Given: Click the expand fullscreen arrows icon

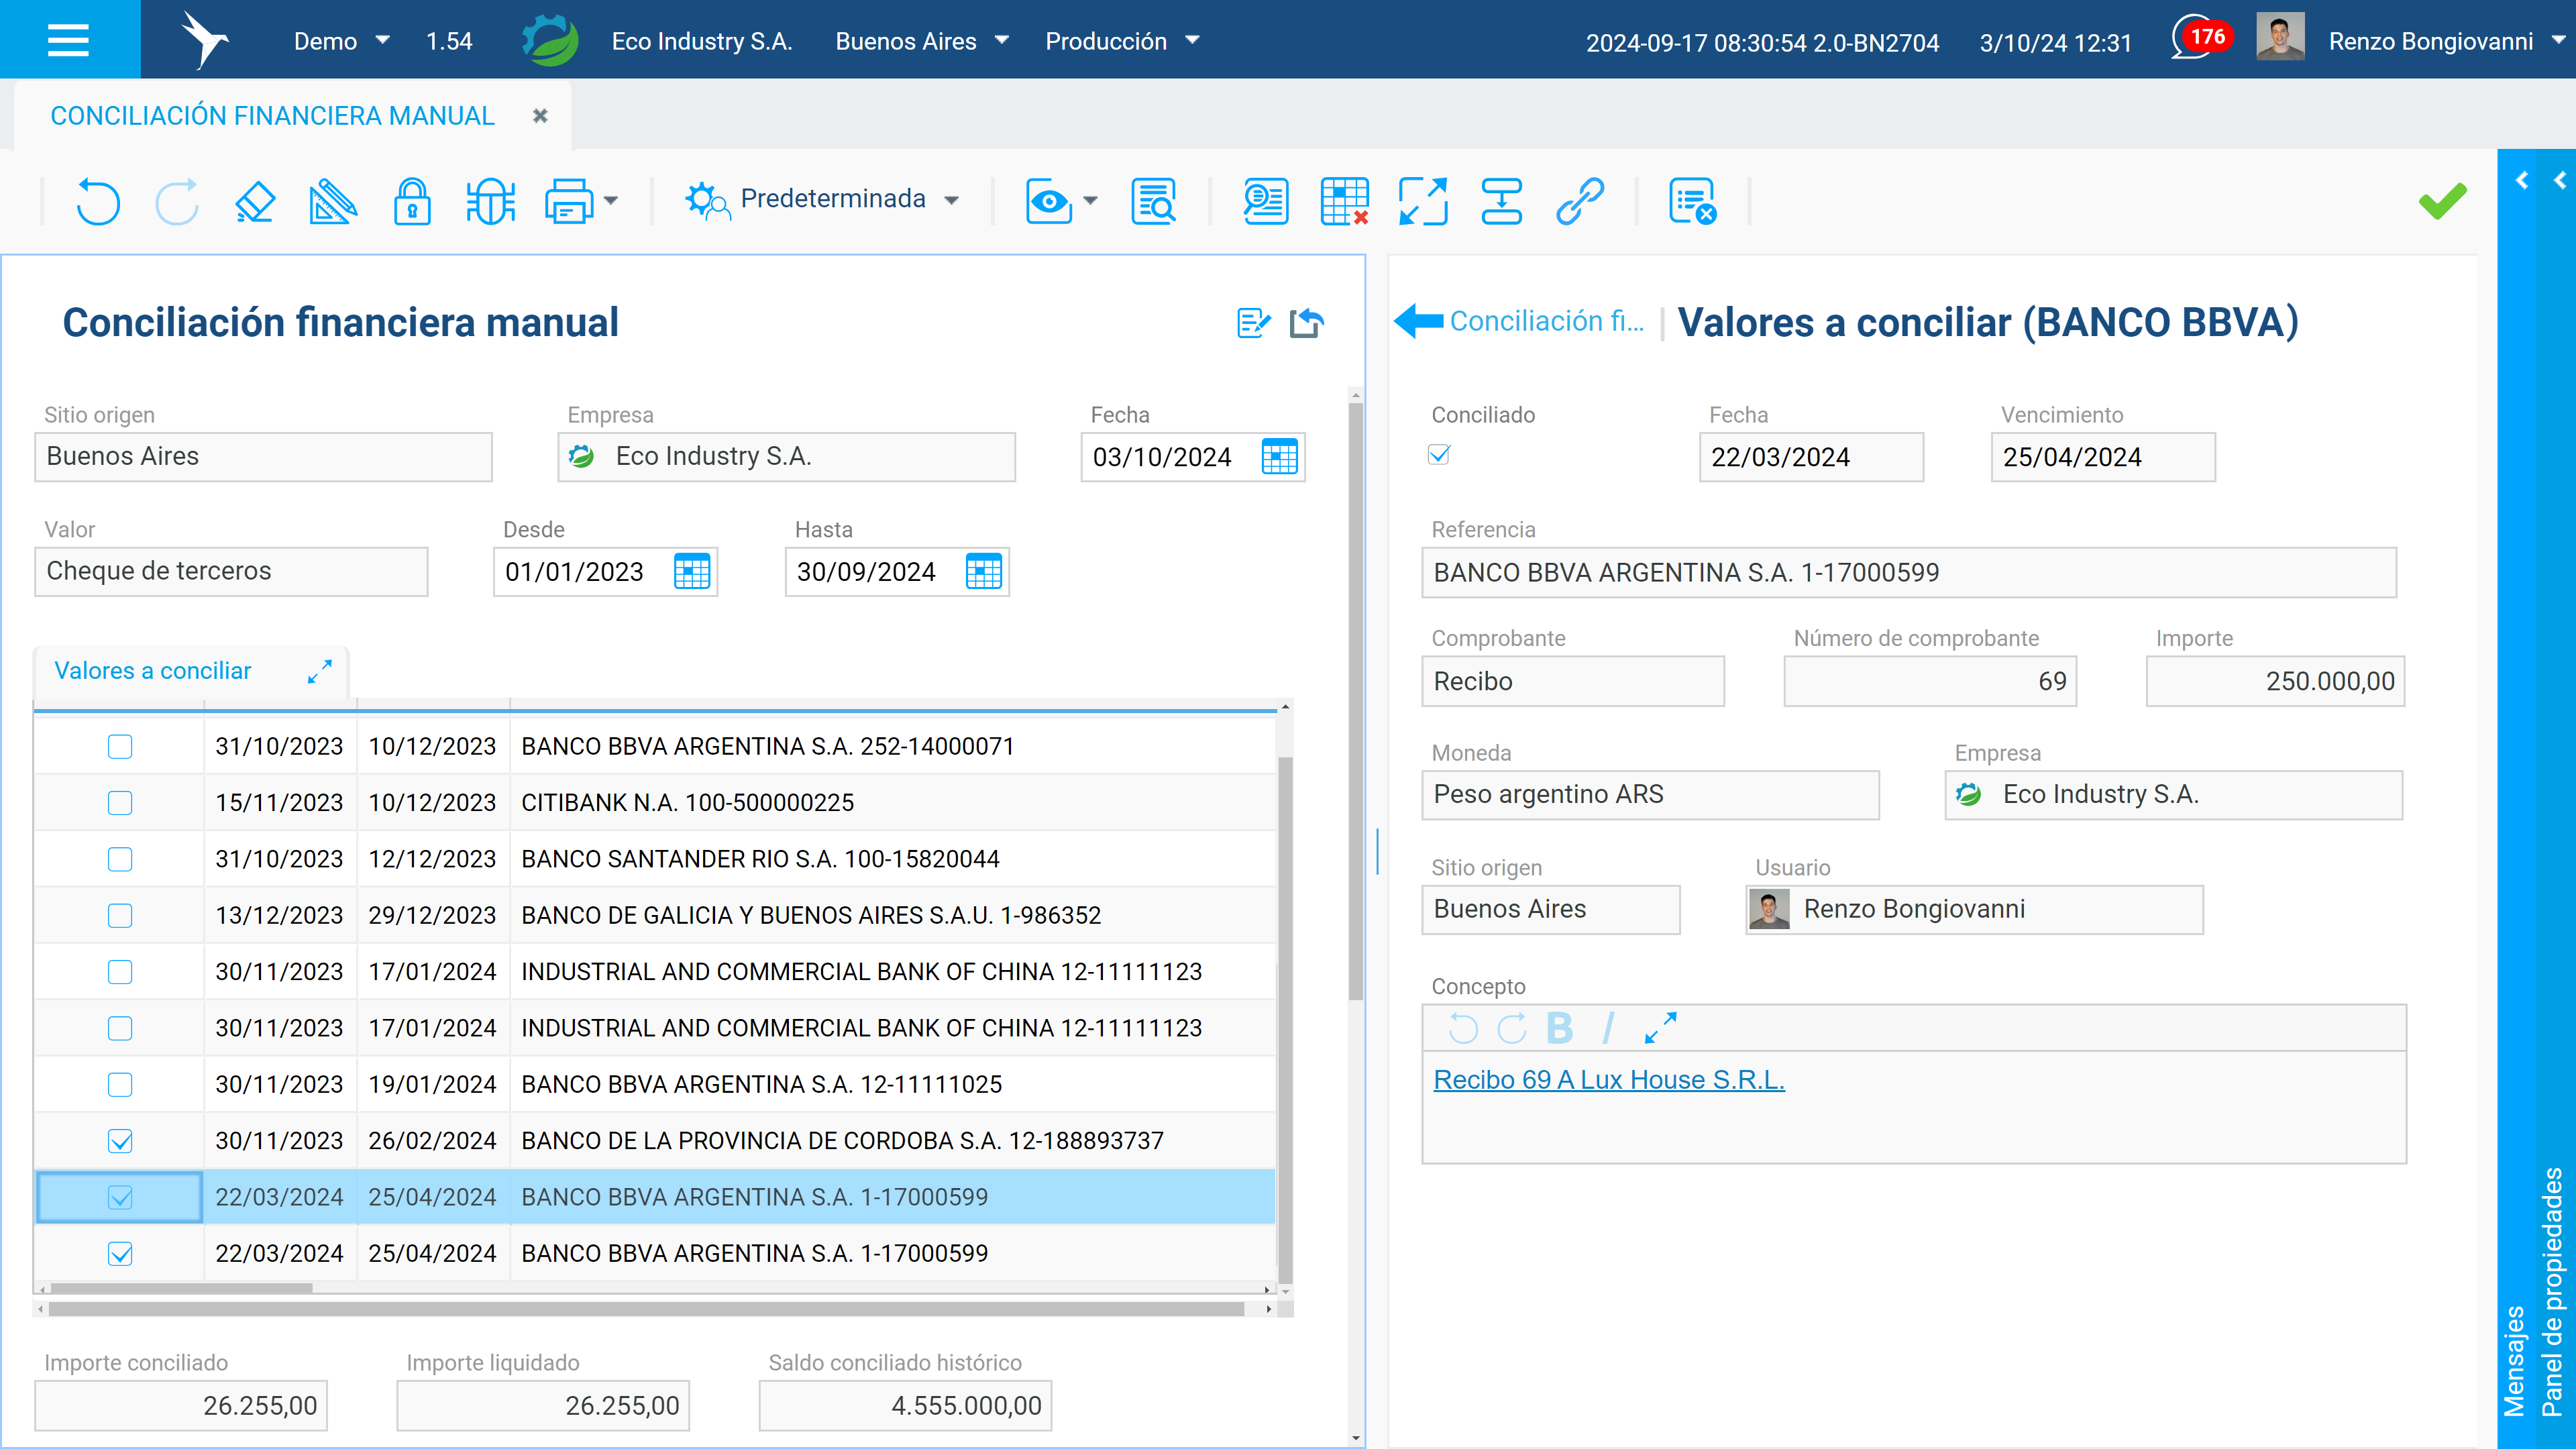Looking at the screenshot, I should tap(1423, 201).
